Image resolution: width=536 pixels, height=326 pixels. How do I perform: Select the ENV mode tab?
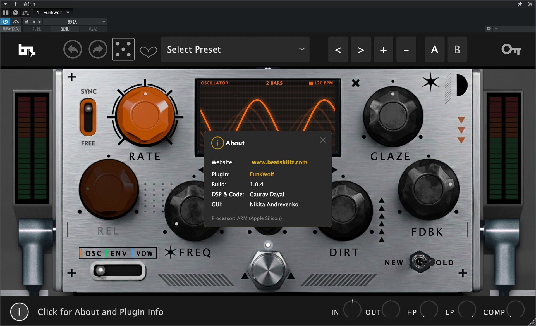[x=119, y=253]
